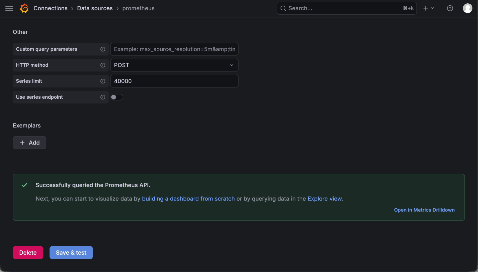Image resolution: width=478 pixels, height=278 pixels.
Task: Open the user profile avatar
Action: point(468,8)
